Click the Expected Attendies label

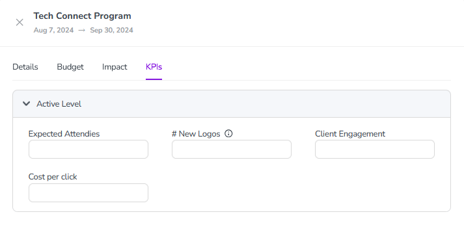click(x=64, y=134)
